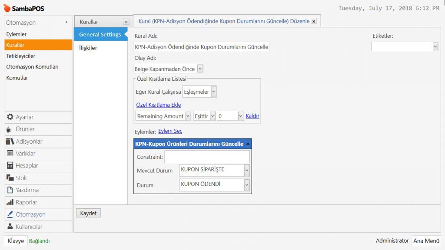
Task: Open the Mevcut Durum dropdown
Action: [247, 171]
